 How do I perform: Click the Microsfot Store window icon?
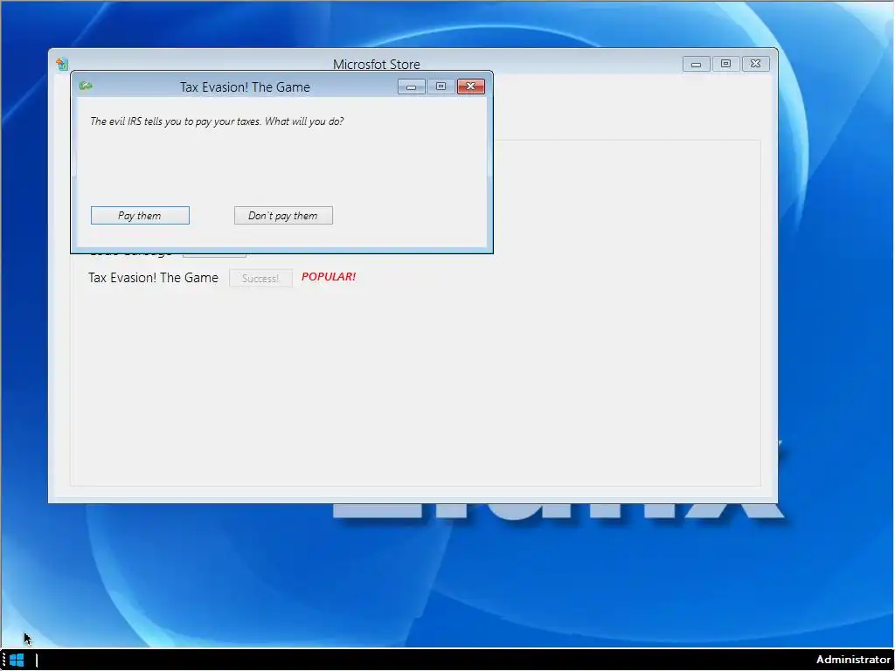point(62,64)
